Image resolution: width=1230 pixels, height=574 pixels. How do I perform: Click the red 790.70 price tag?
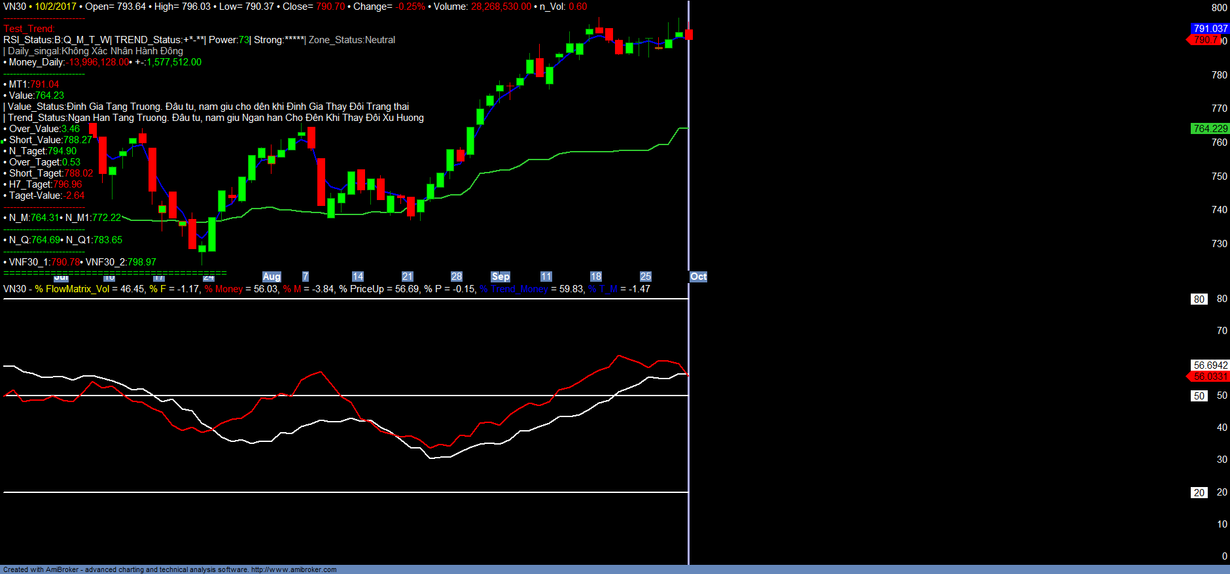tap(1204, 40)
